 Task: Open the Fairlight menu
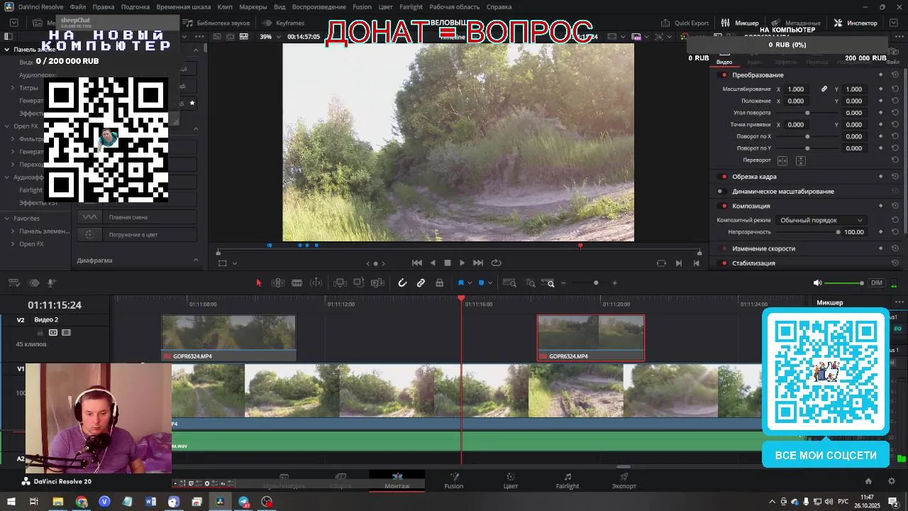[411, 7]
